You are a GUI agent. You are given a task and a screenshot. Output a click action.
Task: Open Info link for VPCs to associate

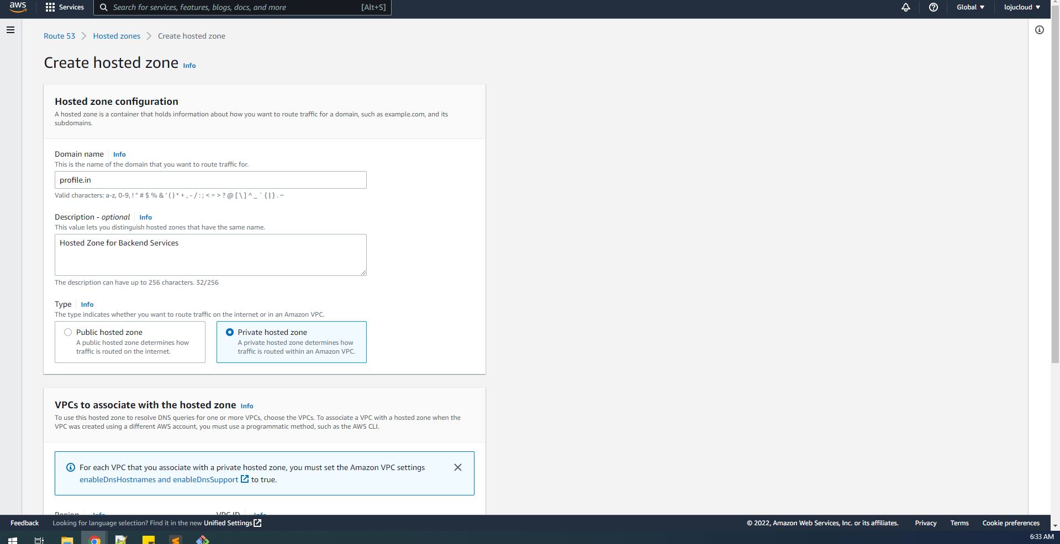click(247, 406)
